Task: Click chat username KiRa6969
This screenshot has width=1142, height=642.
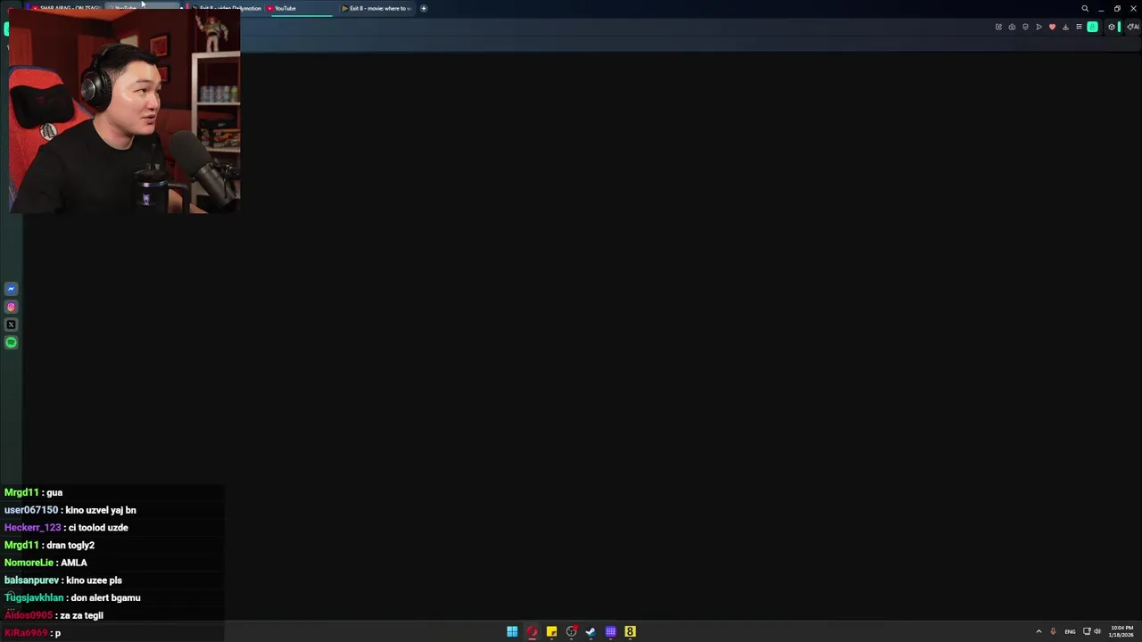Action: pyautogui.click(x=26, y=633)
